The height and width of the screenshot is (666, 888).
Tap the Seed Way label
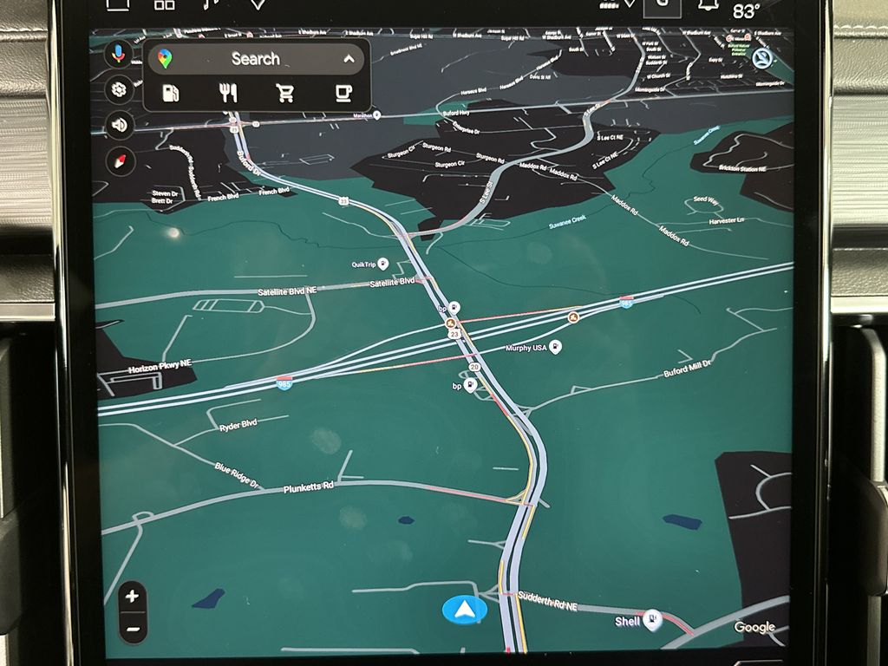[706, 200]
